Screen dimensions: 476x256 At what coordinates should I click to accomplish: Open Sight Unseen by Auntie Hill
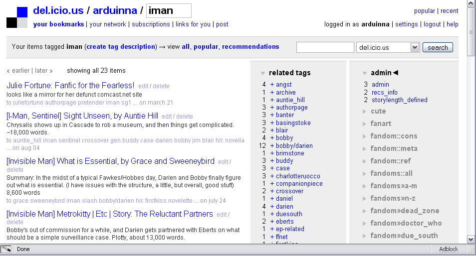[x=82, y=116]
